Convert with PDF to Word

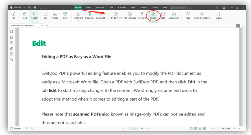[x=115, y=15]
